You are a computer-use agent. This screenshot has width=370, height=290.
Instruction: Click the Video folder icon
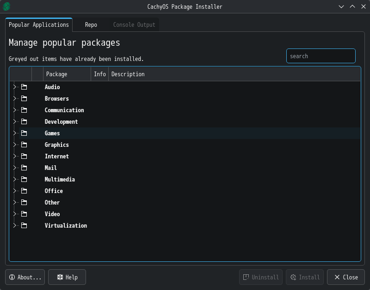(x=24, y=214)
